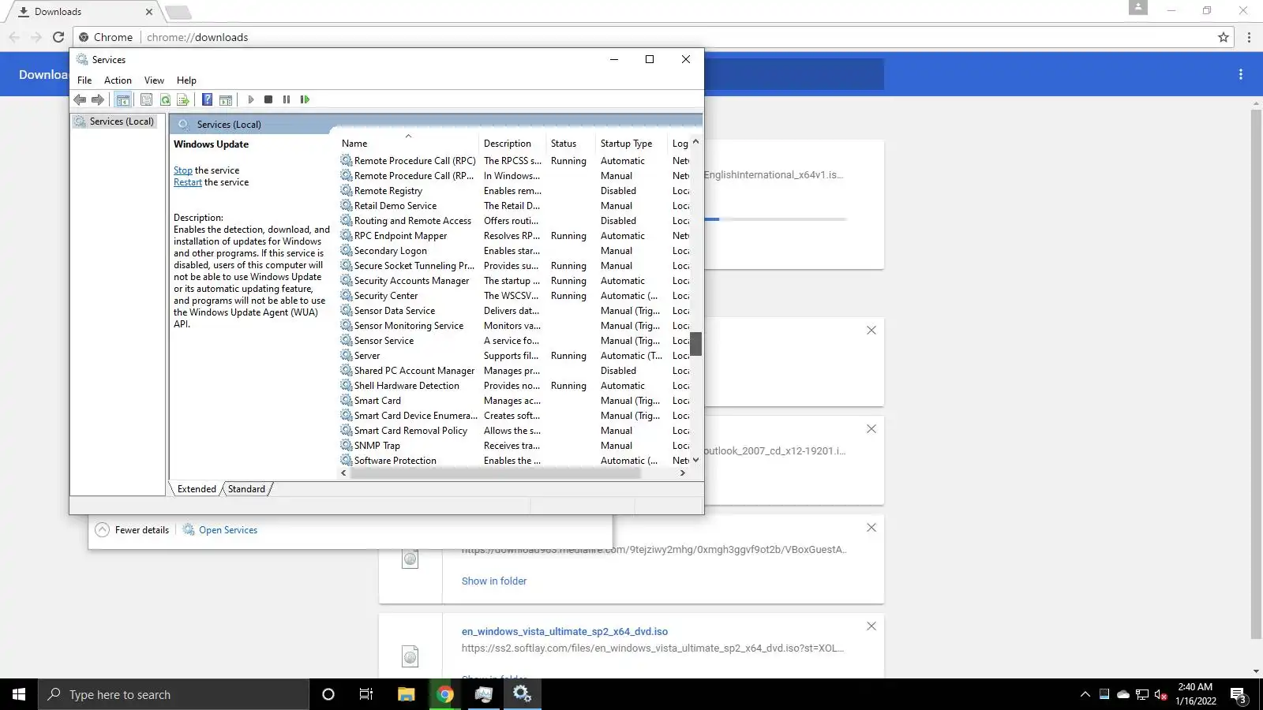Open the Windows Start menu
This screenshot has width=1263, height=710.
(19, 694)
